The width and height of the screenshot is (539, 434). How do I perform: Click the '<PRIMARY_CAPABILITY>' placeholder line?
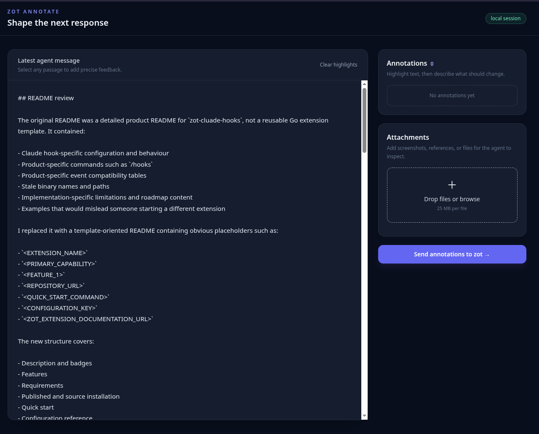pos(58,264)
